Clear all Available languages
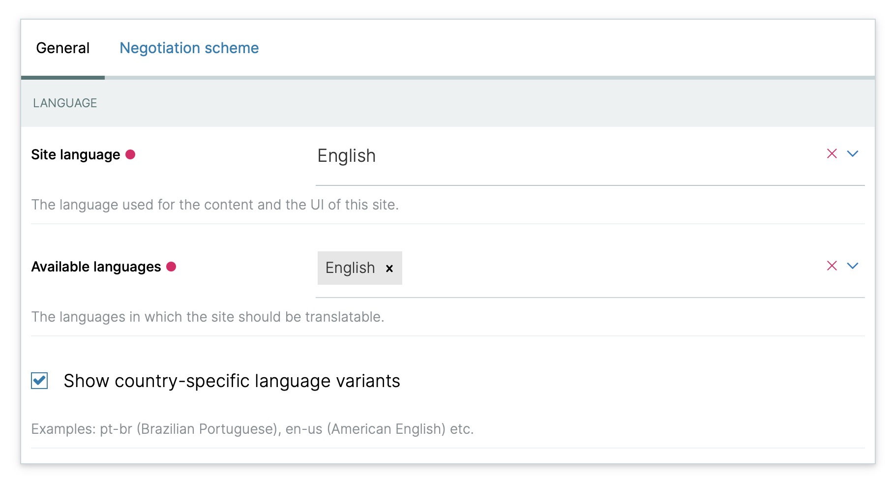891x480 pixels. pyautogui.click(x=832, y=266)
